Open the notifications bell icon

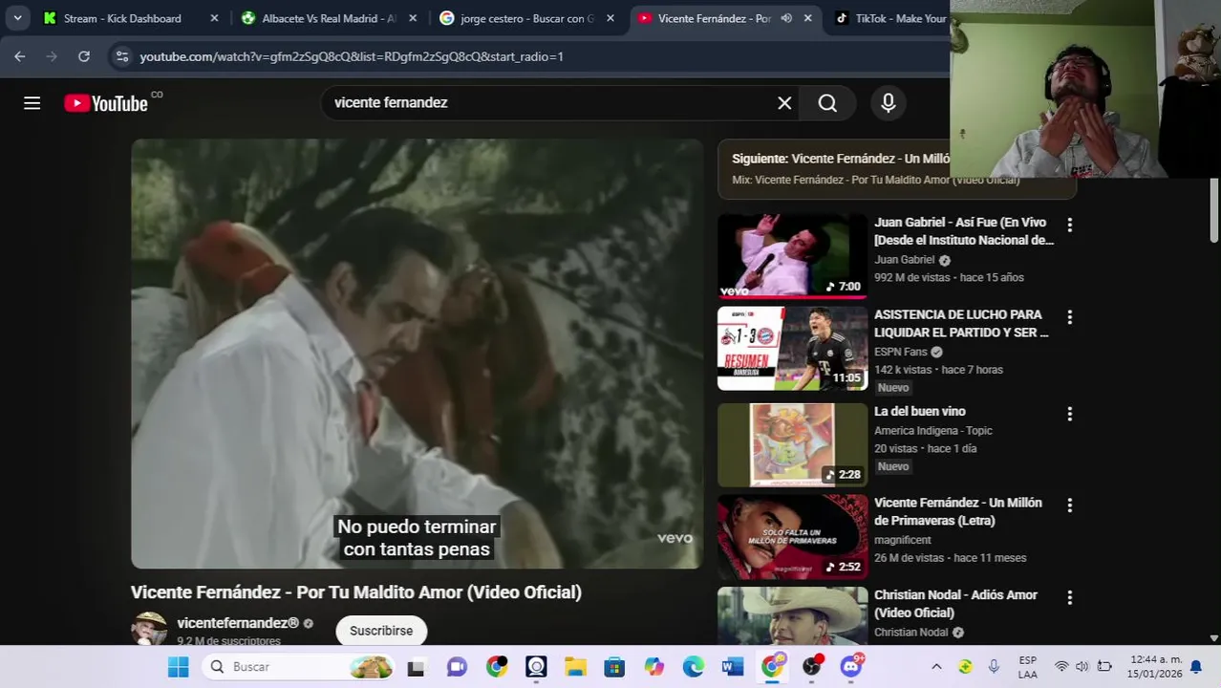tap(1195, 667)
